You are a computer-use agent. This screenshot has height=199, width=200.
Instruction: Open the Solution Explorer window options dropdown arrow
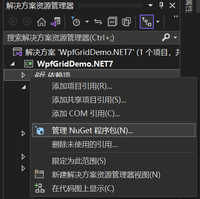(x=151, y=5)
